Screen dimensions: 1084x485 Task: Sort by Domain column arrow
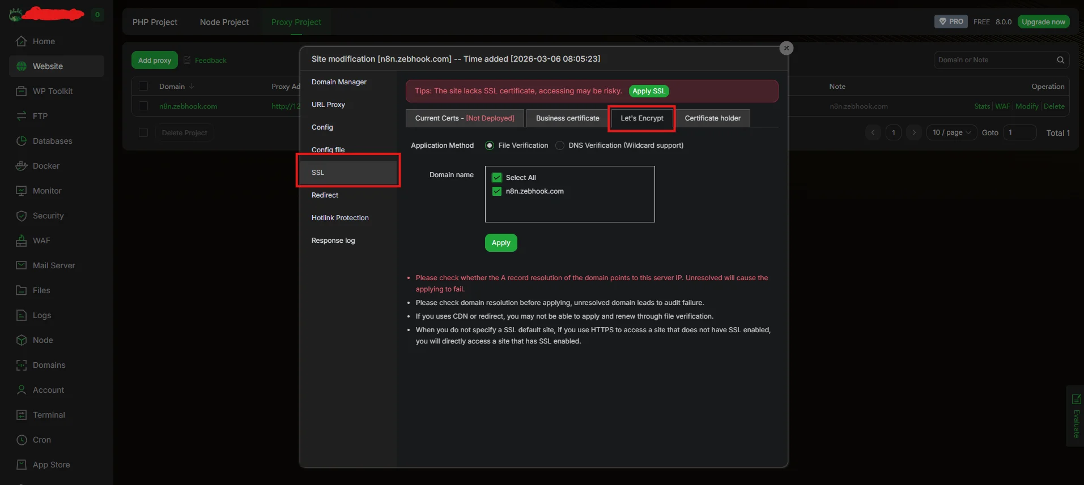coord(192,87)
